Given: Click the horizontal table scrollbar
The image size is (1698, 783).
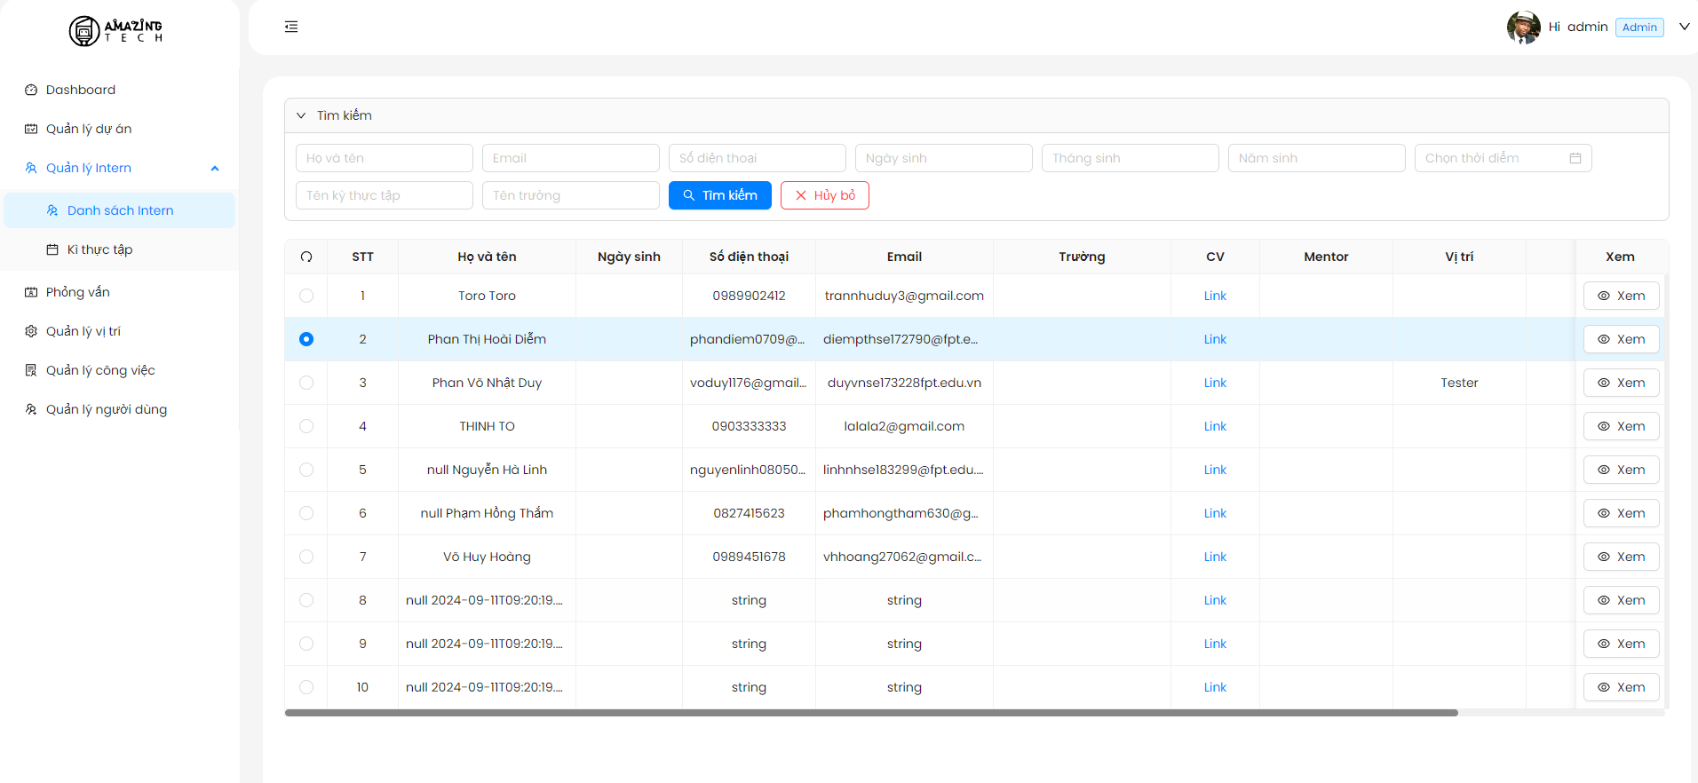Looking at the screenshot, I should click(x=870, y=712).
